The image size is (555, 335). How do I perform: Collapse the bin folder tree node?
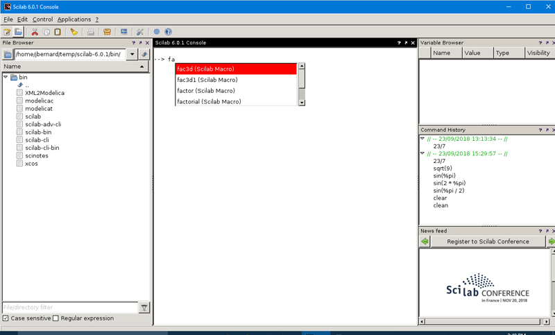(x=6, y=77)
